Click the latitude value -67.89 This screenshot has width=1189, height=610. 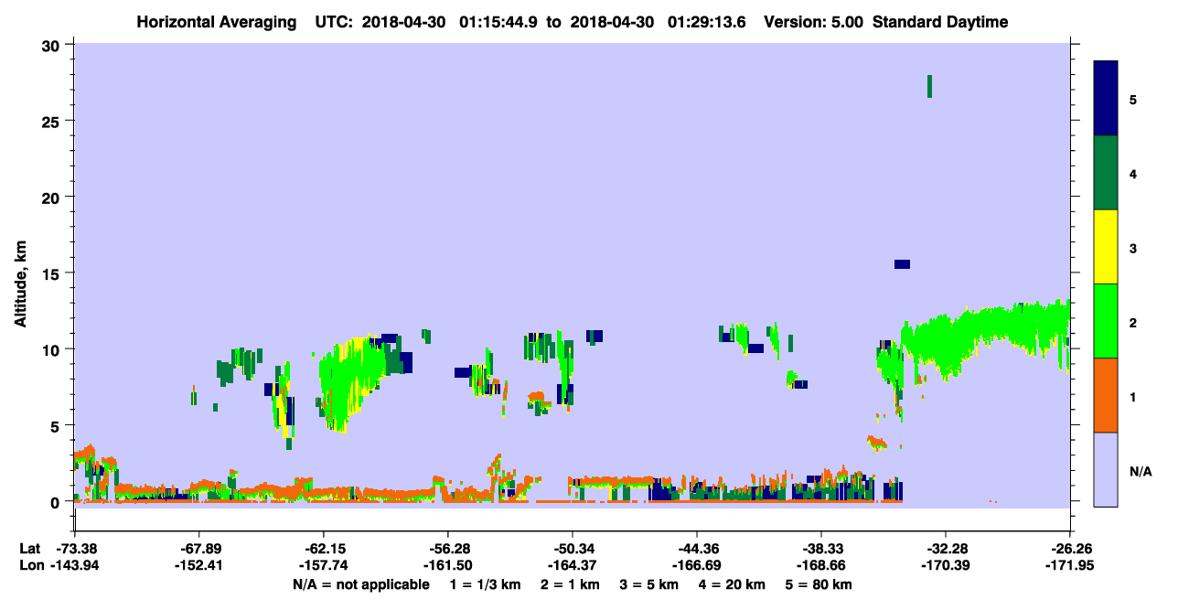[x=198, y=548]
